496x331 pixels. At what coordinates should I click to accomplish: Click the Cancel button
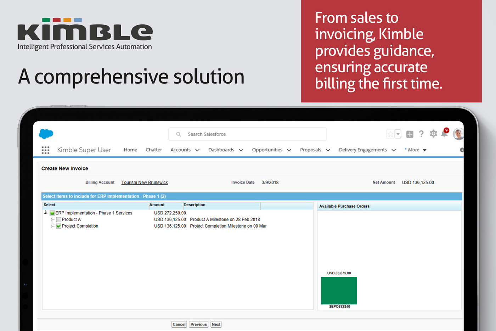(x=179, y=324)
